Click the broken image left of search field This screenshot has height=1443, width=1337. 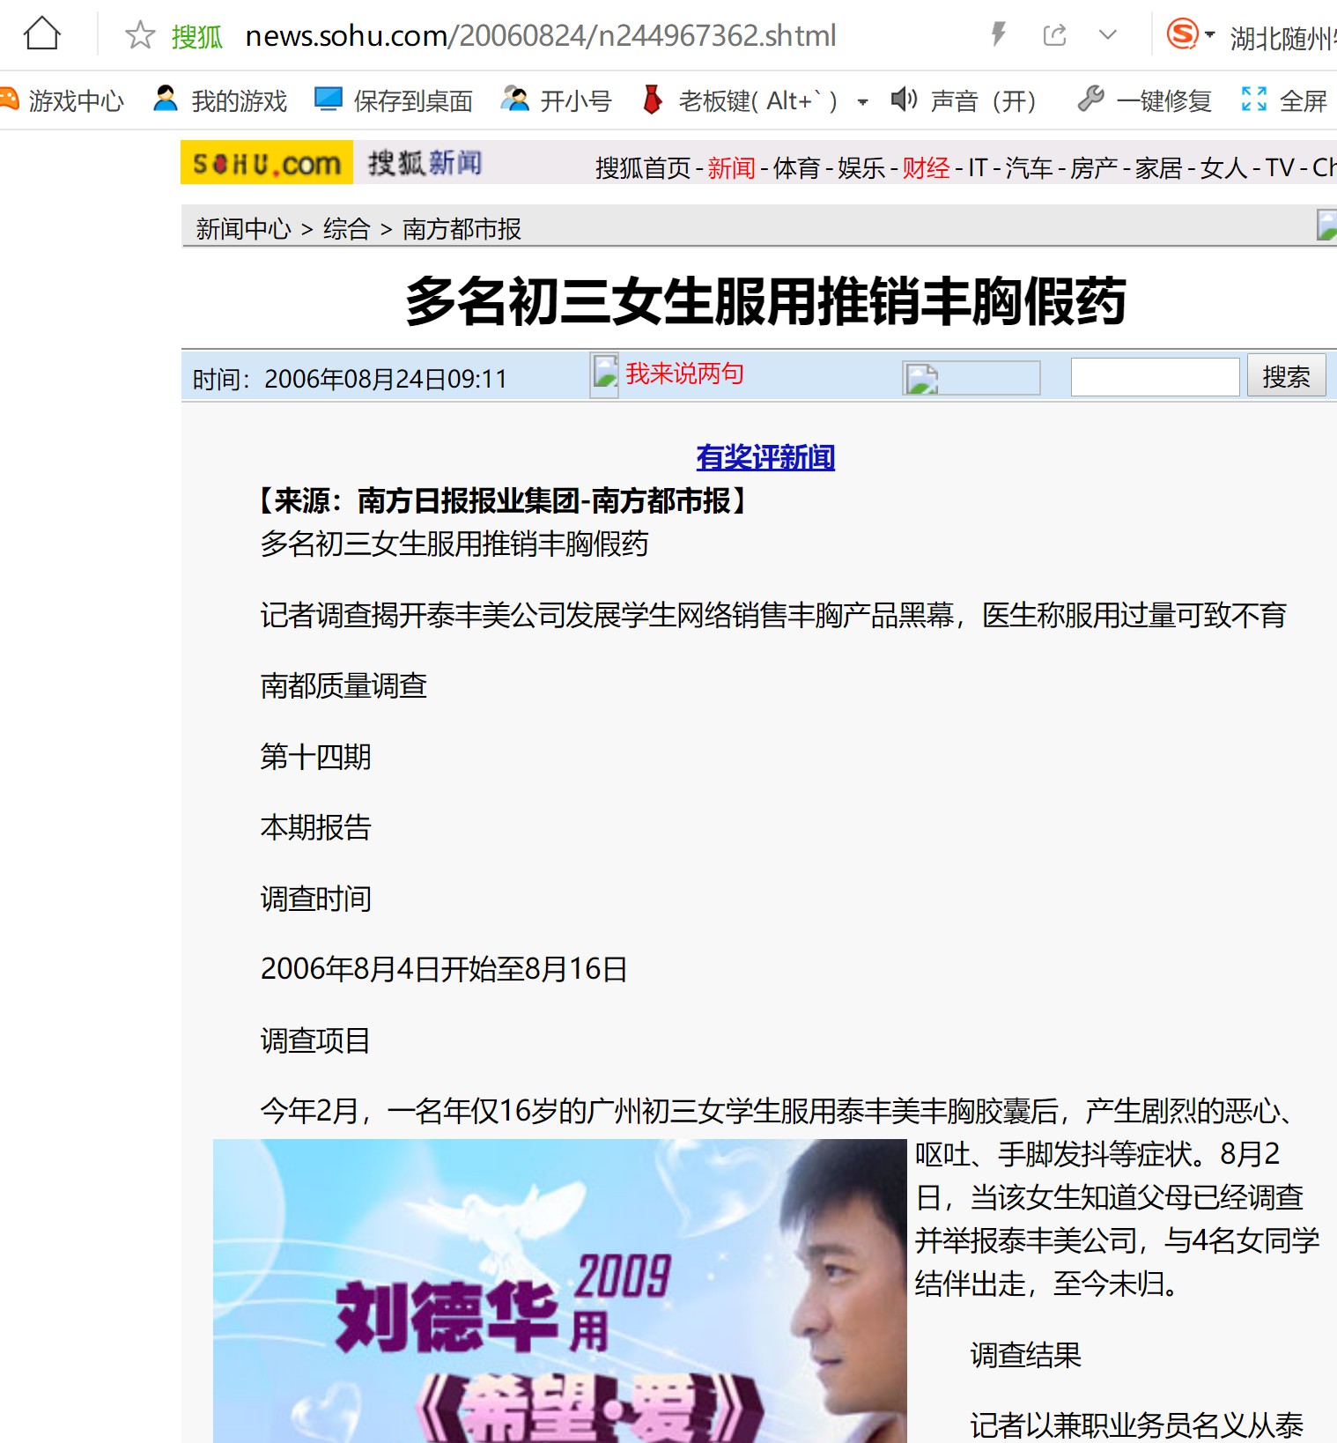(x=971, y=378)
